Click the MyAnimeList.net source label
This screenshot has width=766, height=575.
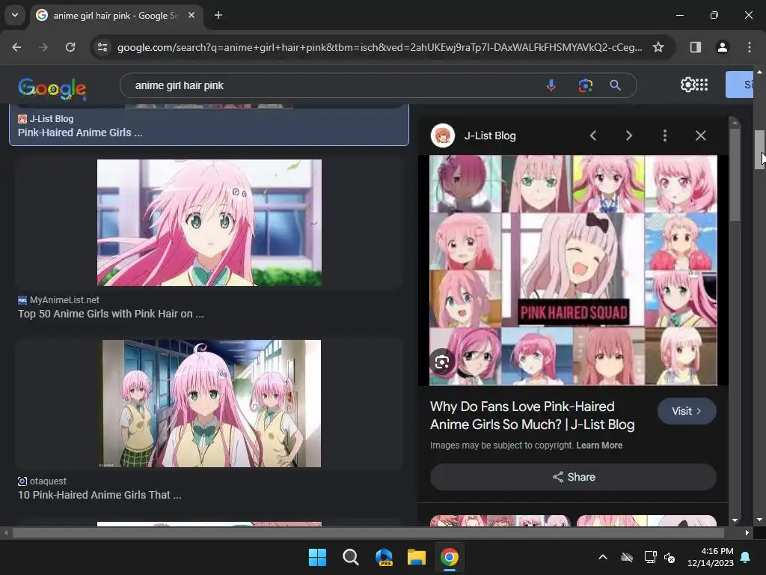64,299
